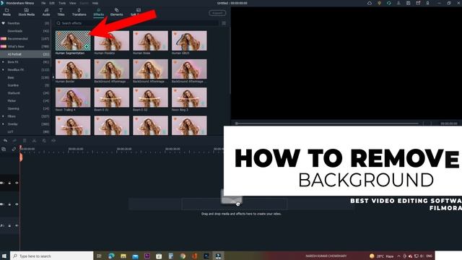Launch Microsoft Edge from taskbar
The width and height of the screenshot is (462, 260).
[x=111, y=256]
